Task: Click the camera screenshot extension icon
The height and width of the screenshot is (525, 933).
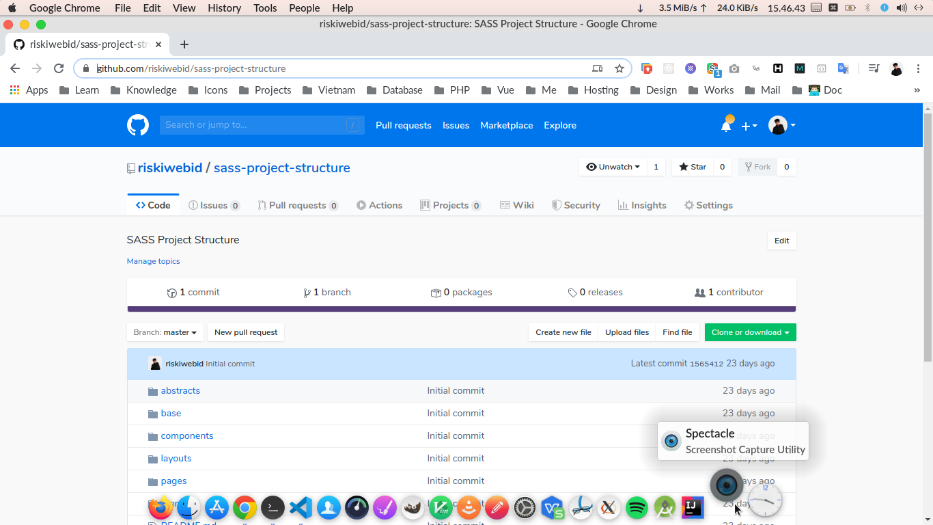Action: point(734,68)
